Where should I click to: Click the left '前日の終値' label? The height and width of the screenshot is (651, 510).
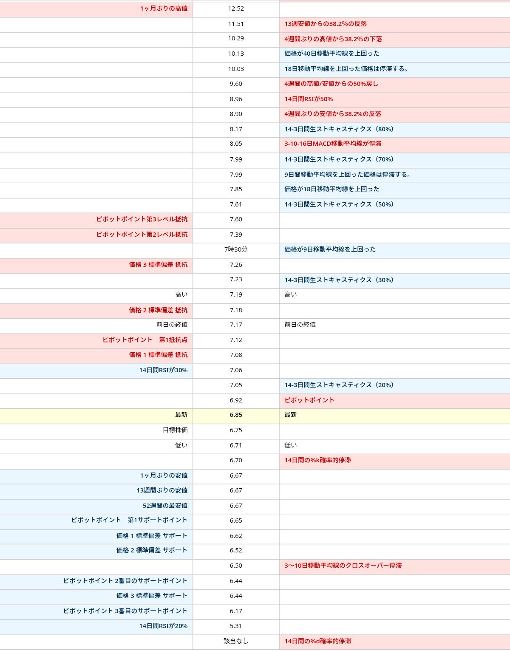tap(172, 325)
